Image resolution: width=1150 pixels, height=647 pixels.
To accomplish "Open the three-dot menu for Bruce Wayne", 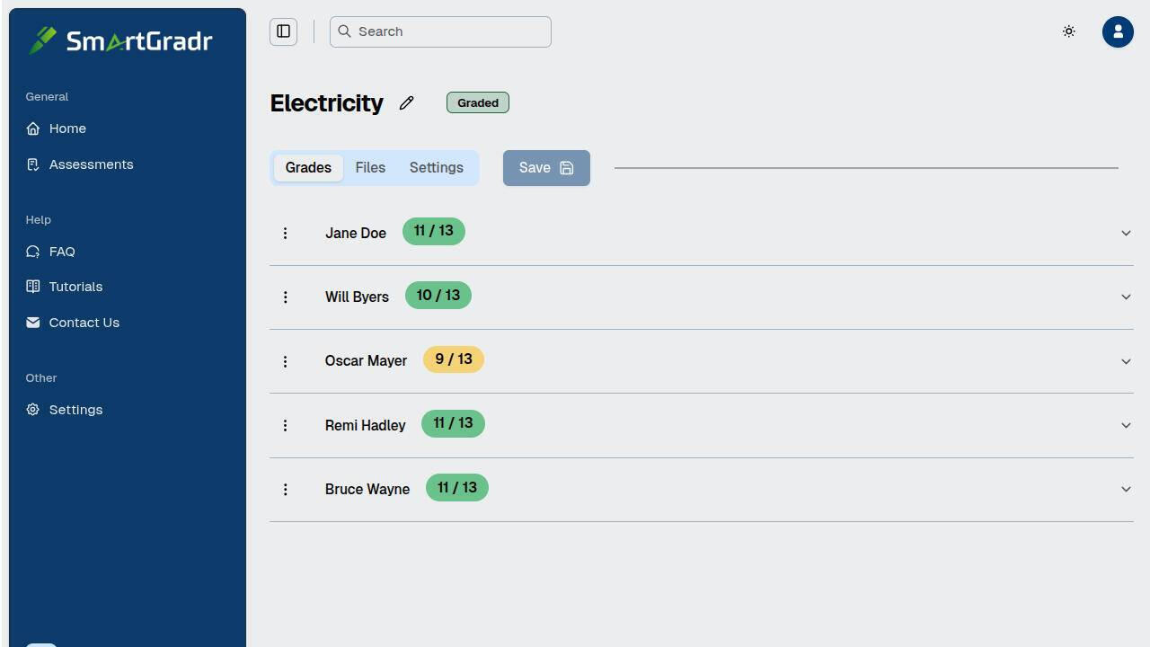I will pos(286,490).
